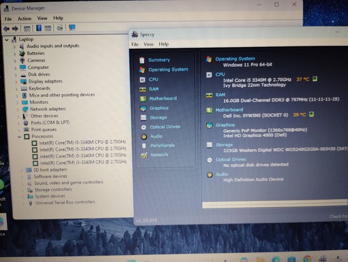Click 'Intel HD Graphics 4000 (Dell)' text
Screen dimensions: 348x262
coord(255,135)
